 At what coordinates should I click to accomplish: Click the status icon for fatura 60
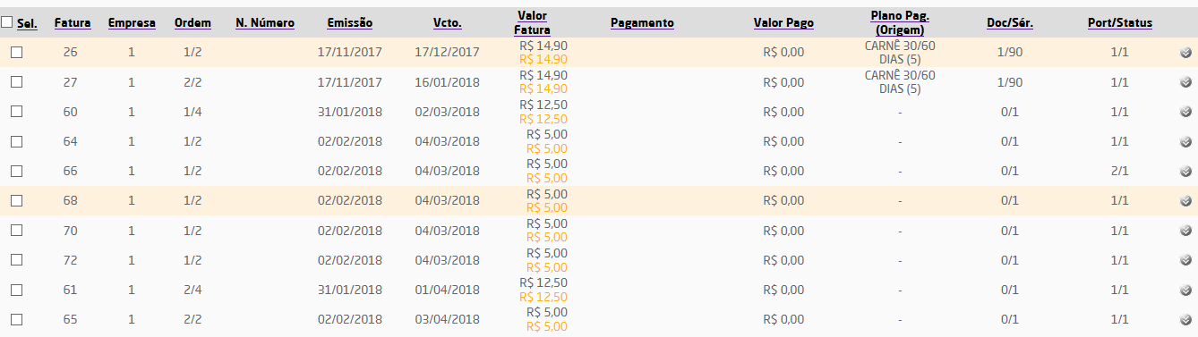coord(1185,112)
